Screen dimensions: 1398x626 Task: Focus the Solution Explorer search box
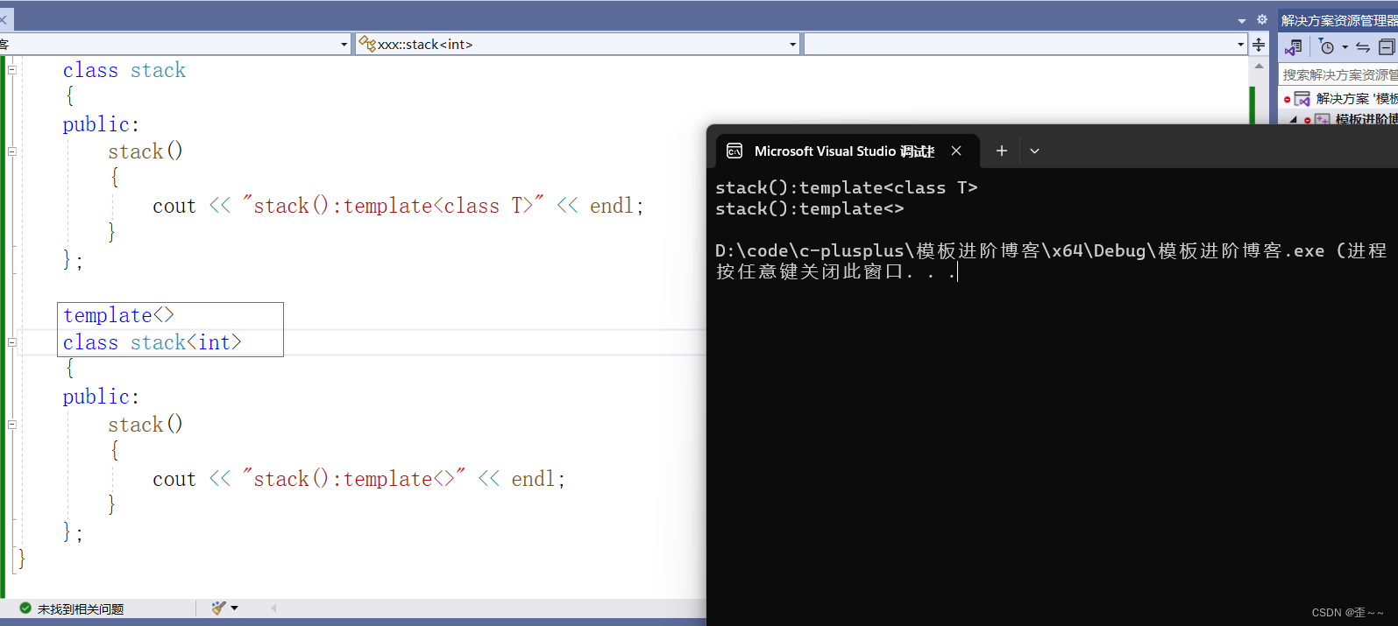coord(1338,74)
